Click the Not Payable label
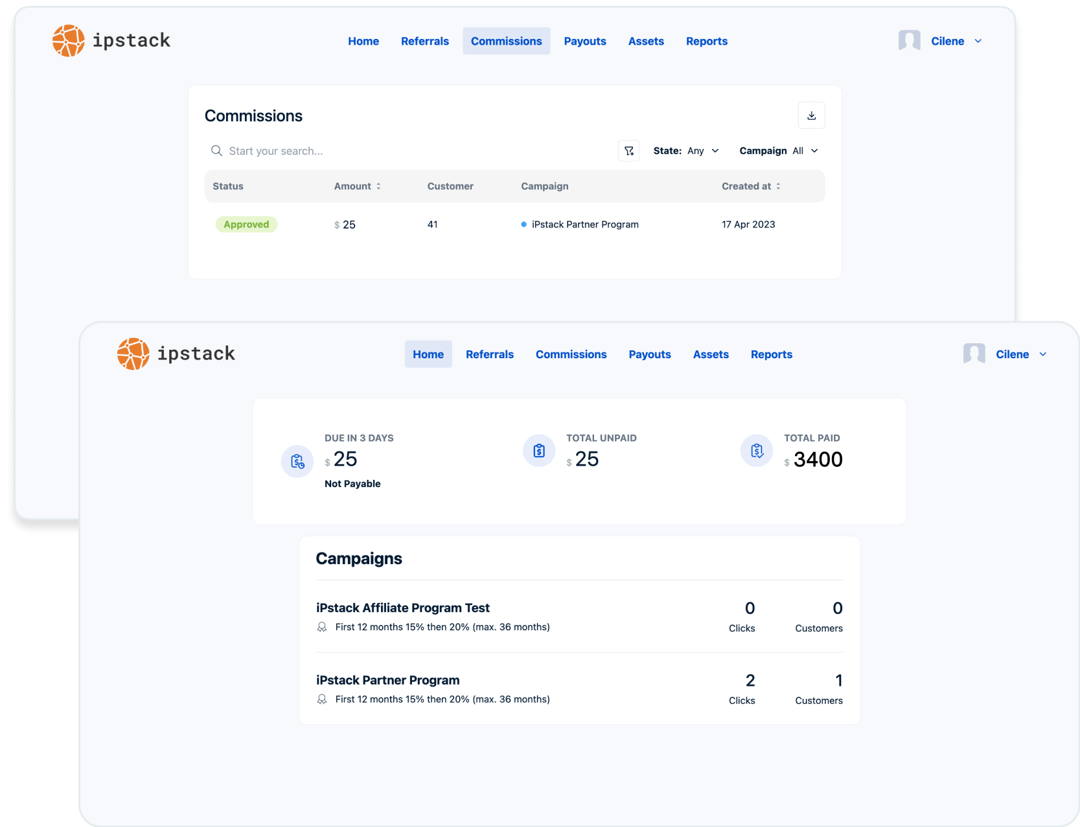Image resolution: width=1080 pixels, height=827 pixels. 352,484
